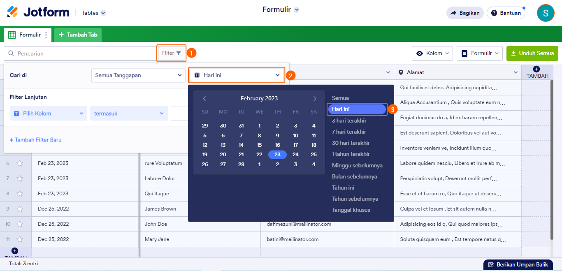Screen dimensions: 562x271
Task: Click the Jotform logo
Action: tap(38, 12)
